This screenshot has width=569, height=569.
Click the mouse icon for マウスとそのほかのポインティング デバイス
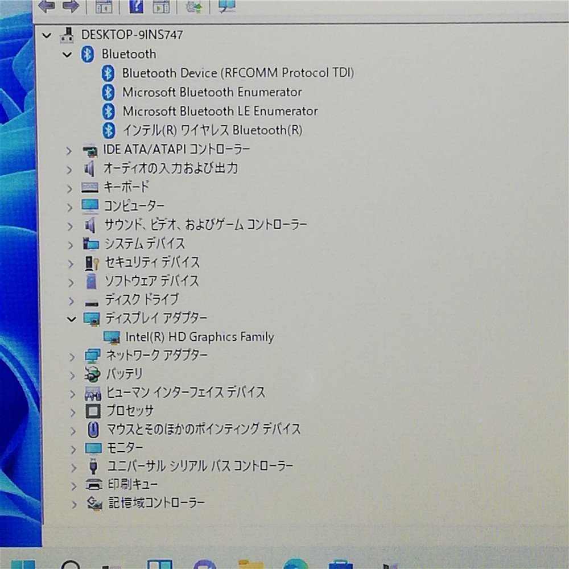point(94,430)
